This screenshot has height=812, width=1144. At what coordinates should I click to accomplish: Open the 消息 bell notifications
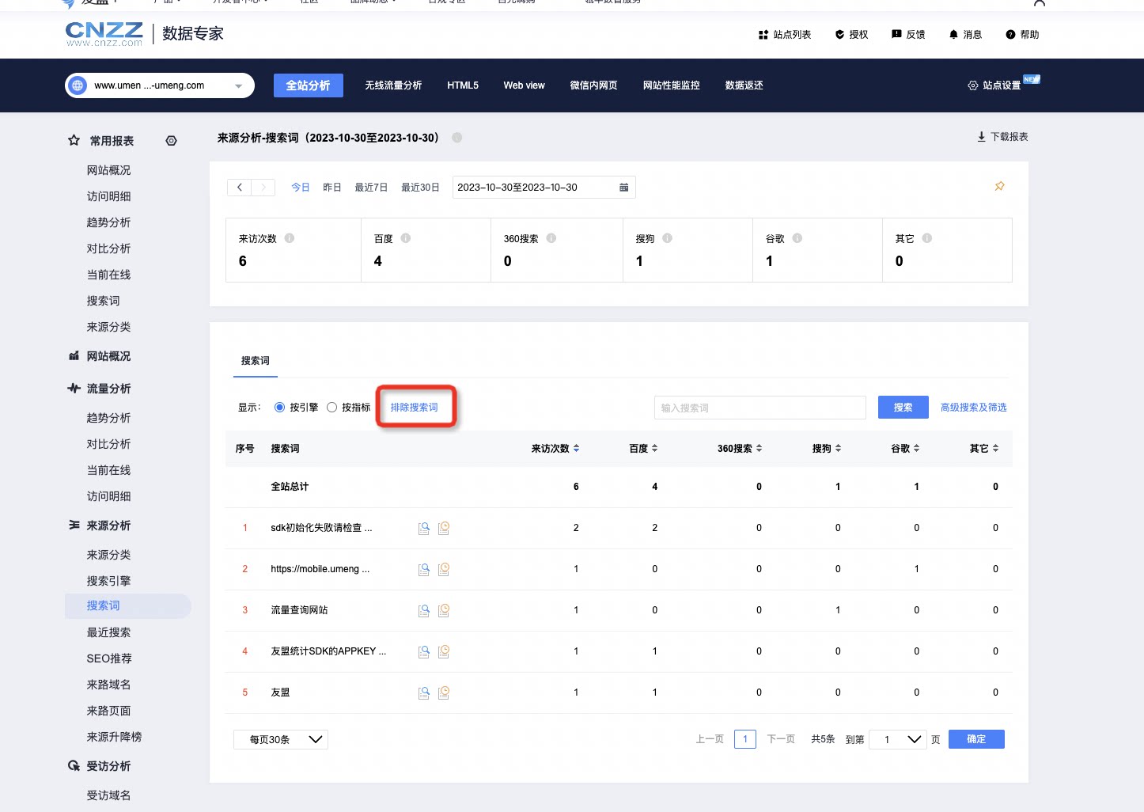click(x=953, y=35)
